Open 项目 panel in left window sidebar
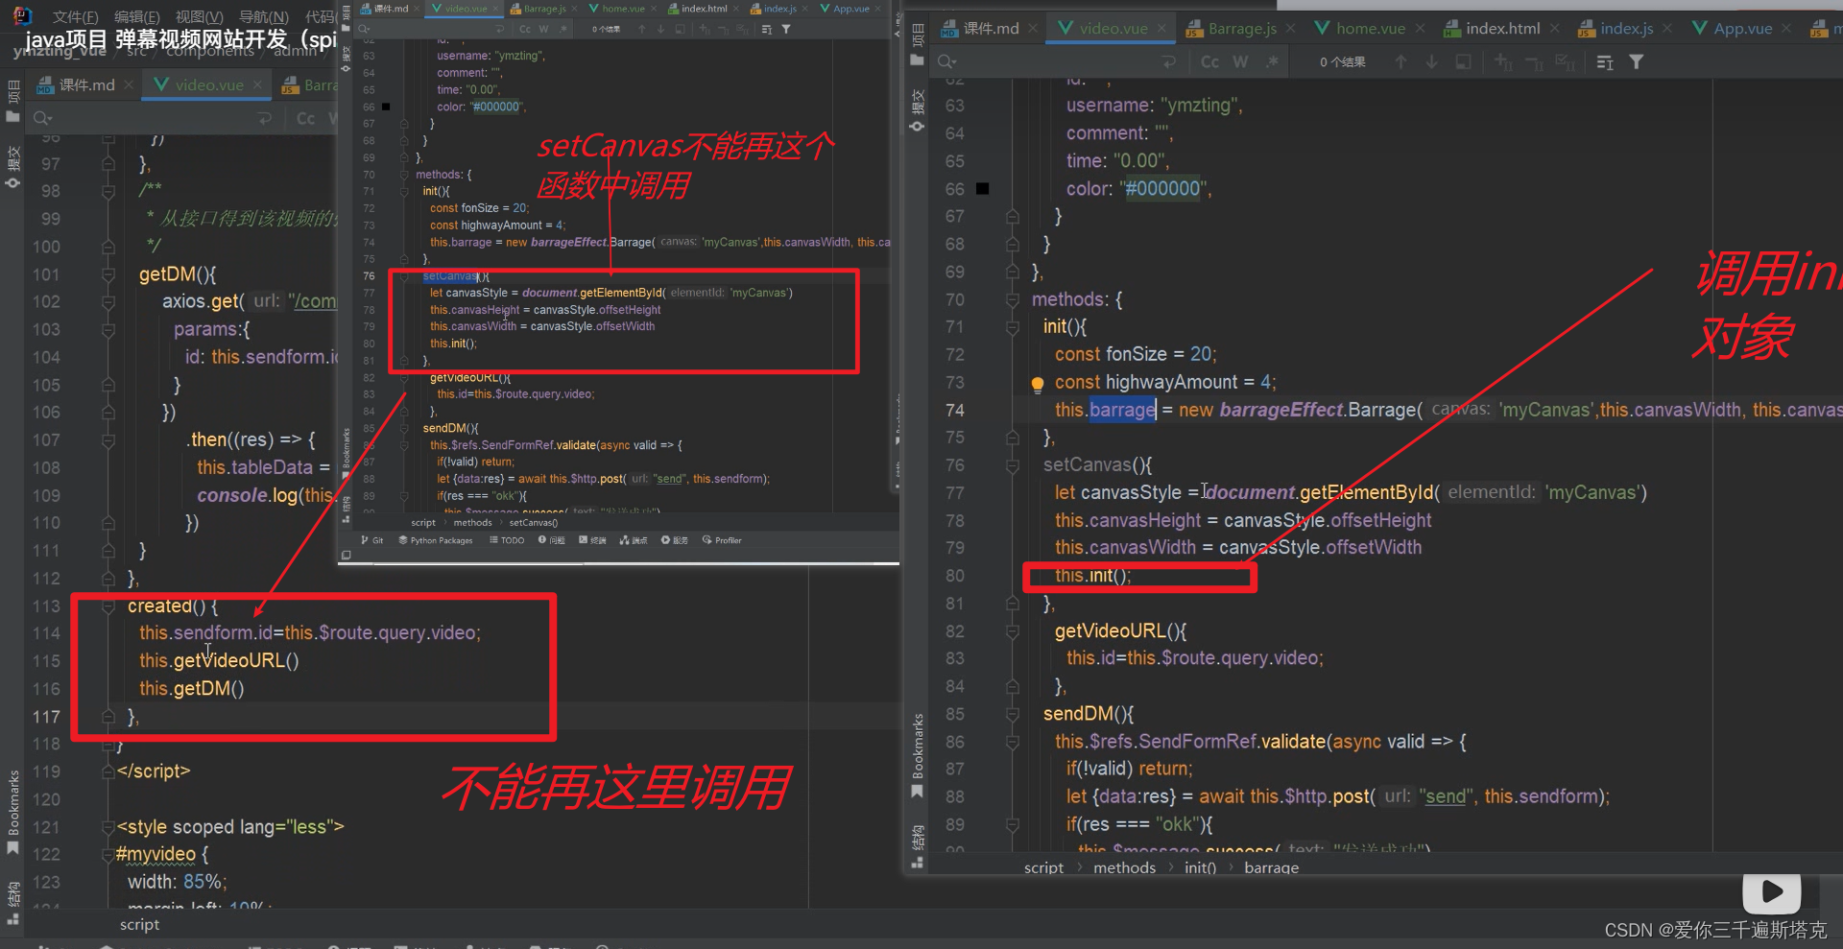The image size is (1843, 949). click(x=13, y=102)
